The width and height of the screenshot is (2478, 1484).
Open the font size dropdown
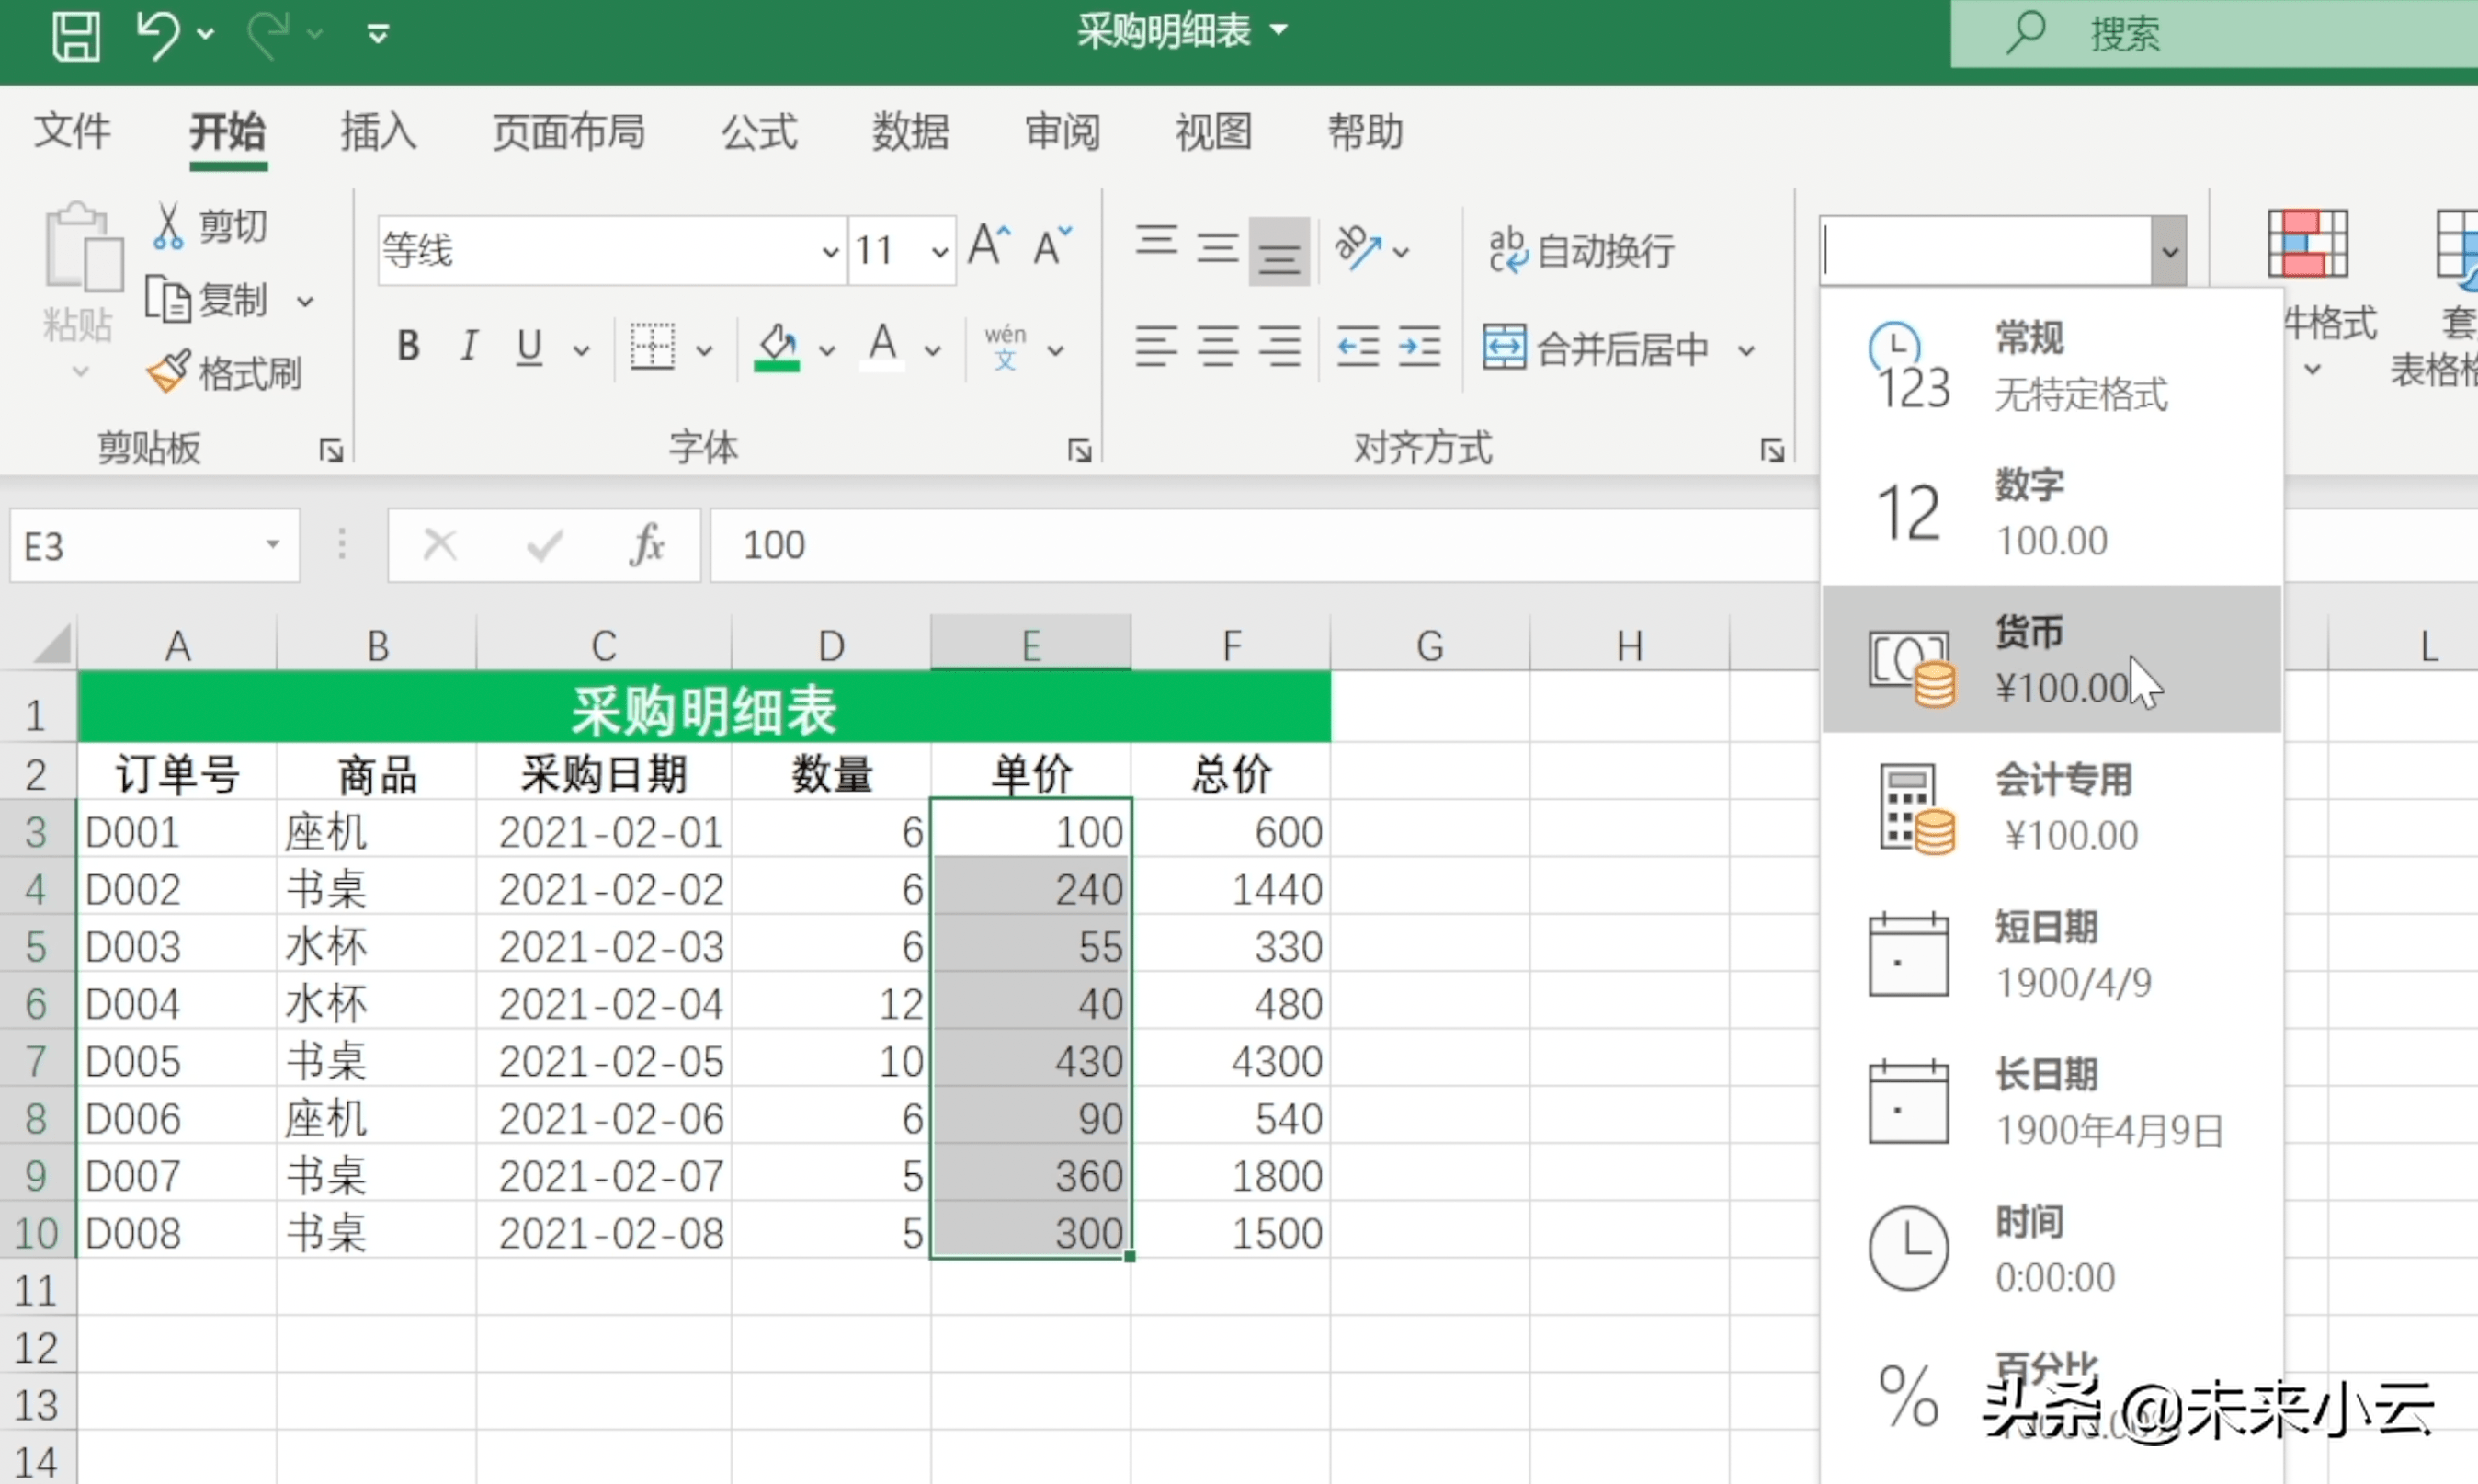point(938,251)
